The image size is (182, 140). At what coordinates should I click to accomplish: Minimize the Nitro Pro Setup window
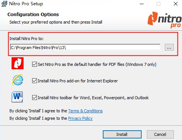pos(142,4)
